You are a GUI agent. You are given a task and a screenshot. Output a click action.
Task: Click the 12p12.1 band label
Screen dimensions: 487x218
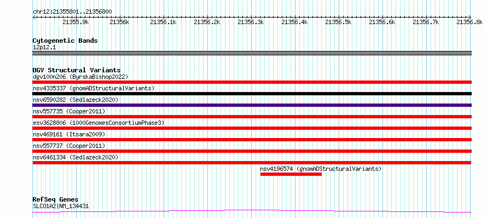pos(44,48)
